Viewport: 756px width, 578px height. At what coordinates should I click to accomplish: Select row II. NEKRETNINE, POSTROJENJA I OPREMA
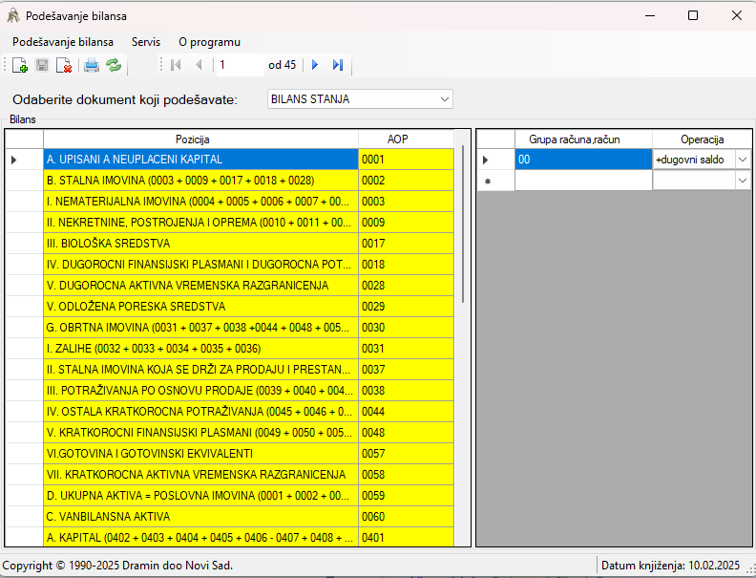[x=200, y=223]
